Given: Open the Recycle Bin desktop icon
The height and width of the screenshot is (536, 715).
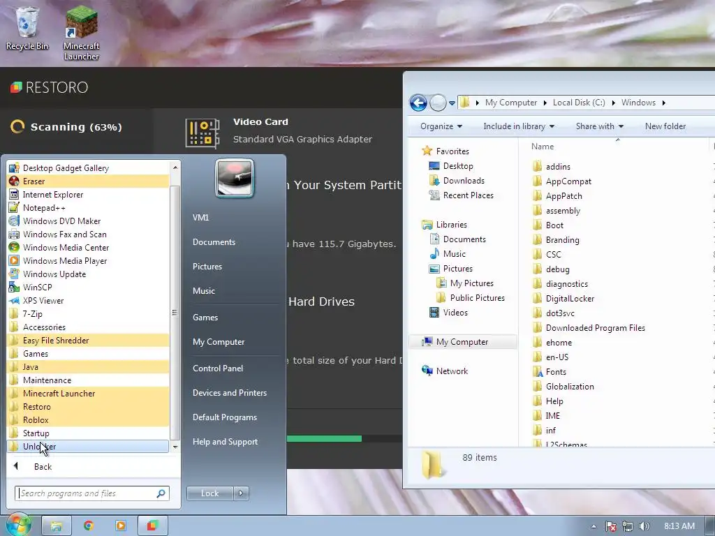Looking at the screenshot, I should click(27, 28).
